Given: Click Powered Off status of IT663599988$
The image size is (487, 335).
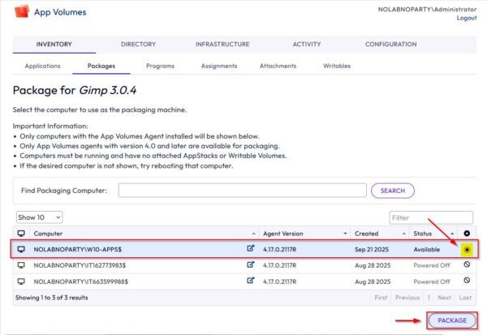Looking at the screenshot, I should point(432,281).
